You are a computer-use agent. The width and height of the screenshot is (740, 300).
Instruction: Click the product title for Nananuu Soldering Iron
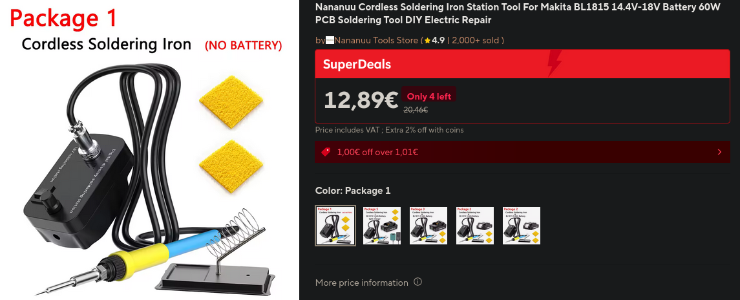(x=518, y=14)
